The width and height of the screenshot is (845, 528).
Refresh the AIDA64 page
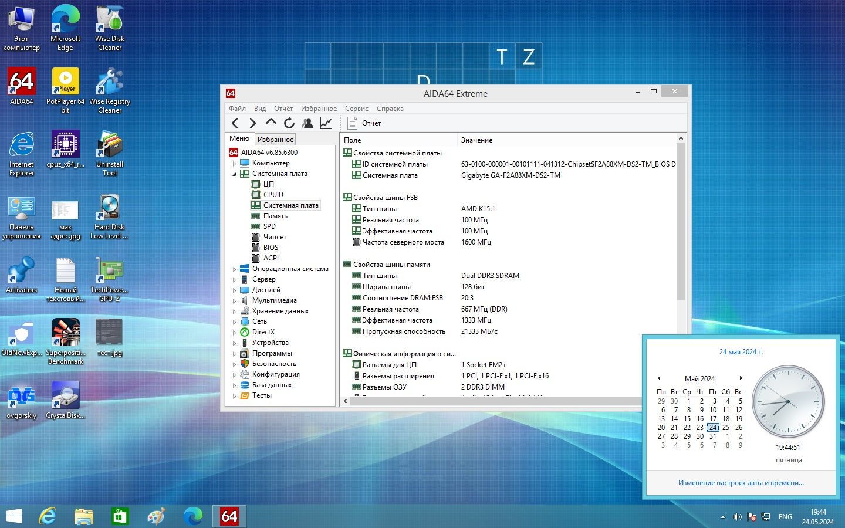(289, 123)
